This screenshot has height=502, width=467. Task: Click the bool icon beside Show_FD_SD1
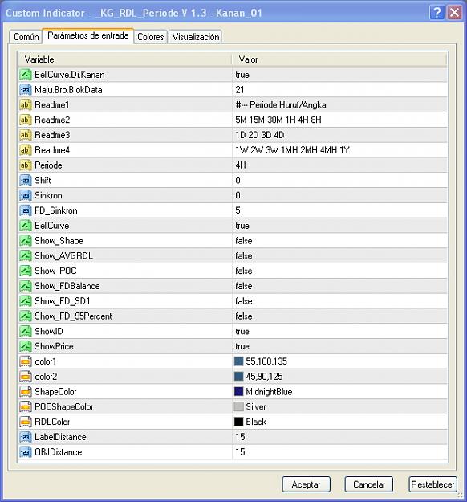coord(25,301)
